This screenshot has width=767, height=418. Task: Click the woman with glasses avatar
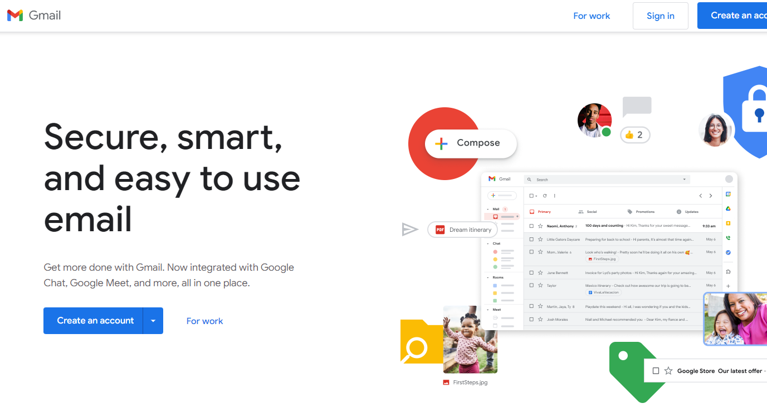coord(715,130)
